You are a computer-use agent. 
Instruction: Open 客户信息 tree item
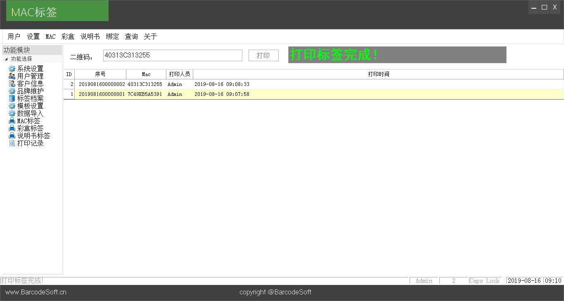[x=30, y=84]
